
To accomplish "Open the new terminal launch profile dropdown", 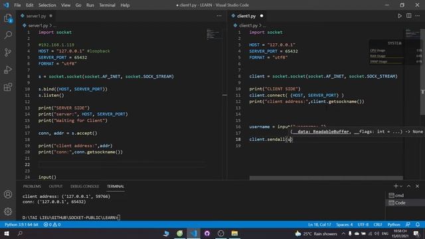I will point(401,186).
